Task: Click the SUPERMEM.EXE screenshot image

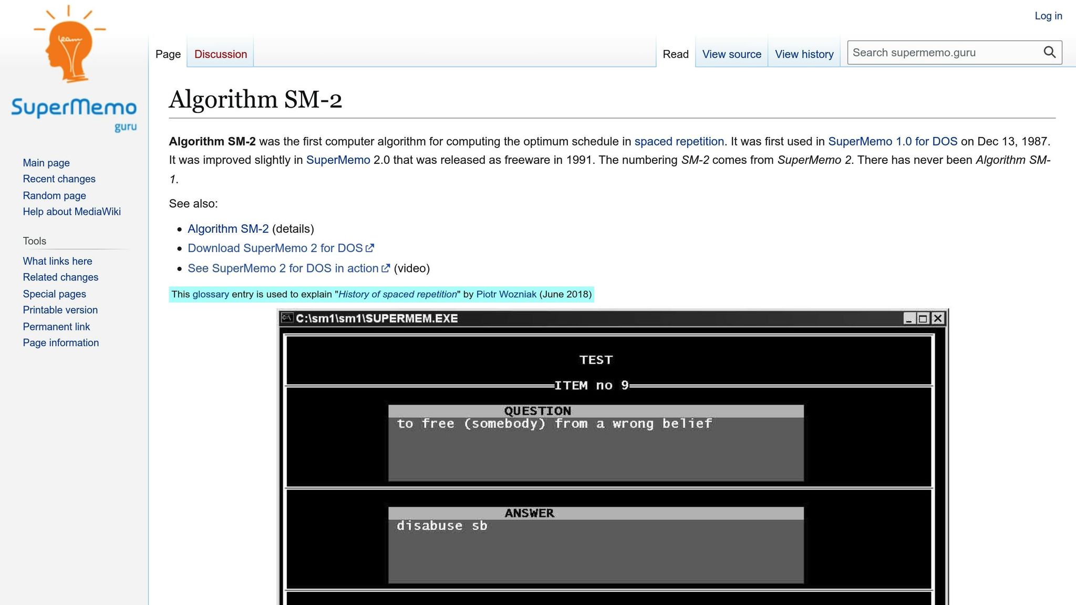Action: click(x=613, y=457)
